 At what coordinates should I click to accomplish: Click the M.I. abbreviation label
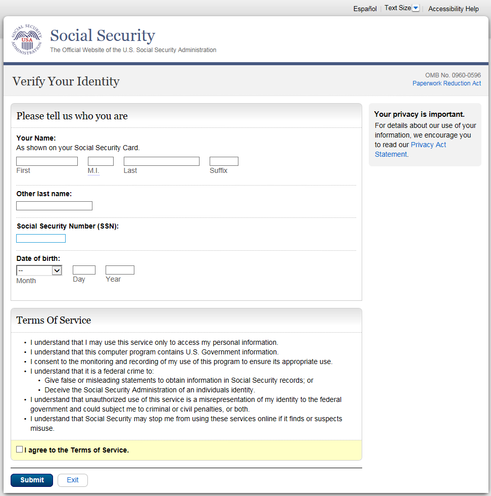click(93, 171)
